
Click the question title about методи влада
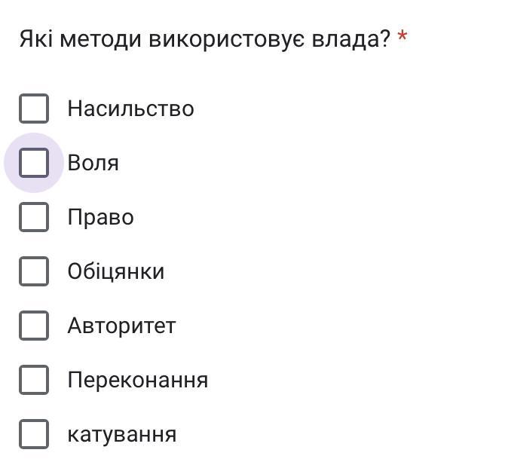(x=205, y=39)
